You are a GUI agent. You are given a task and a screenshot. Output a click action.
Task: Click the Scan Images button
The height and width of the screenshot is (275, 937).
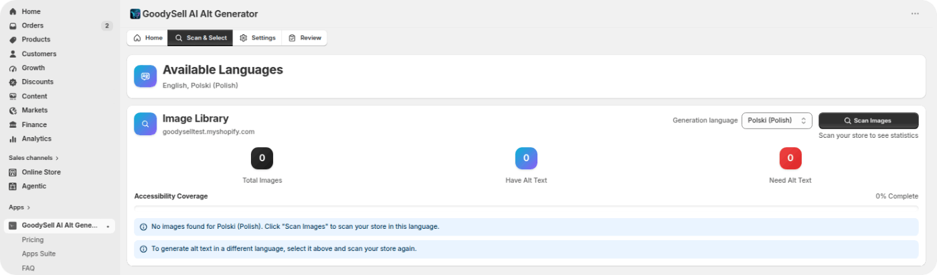pos(868,120)
